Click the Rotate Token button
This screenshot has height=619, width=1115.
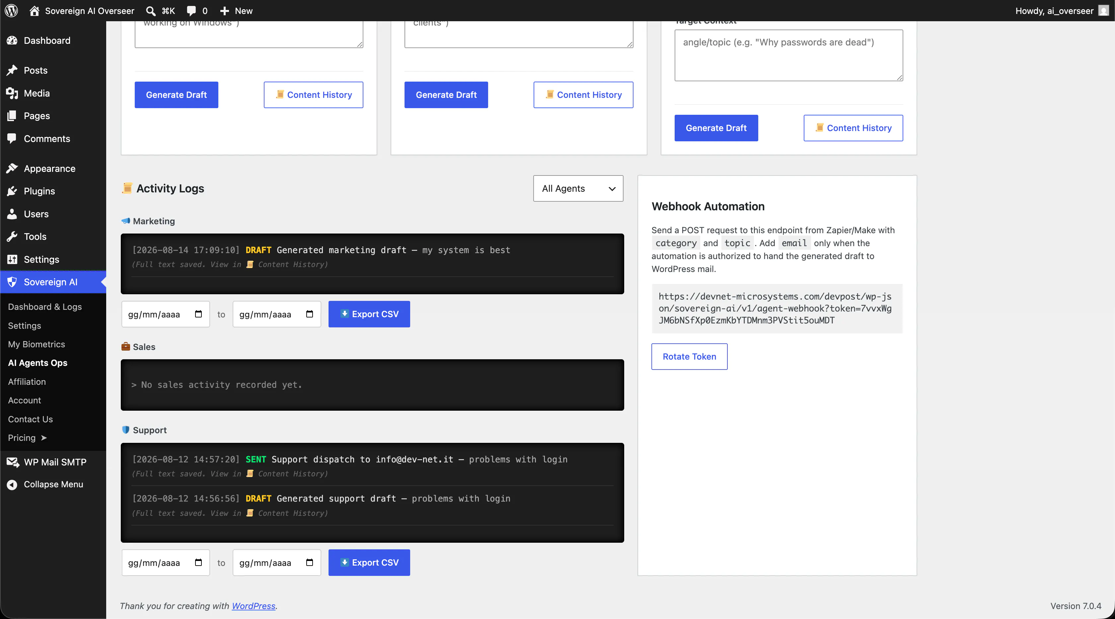pyautogui.click(x=689, y=357)
